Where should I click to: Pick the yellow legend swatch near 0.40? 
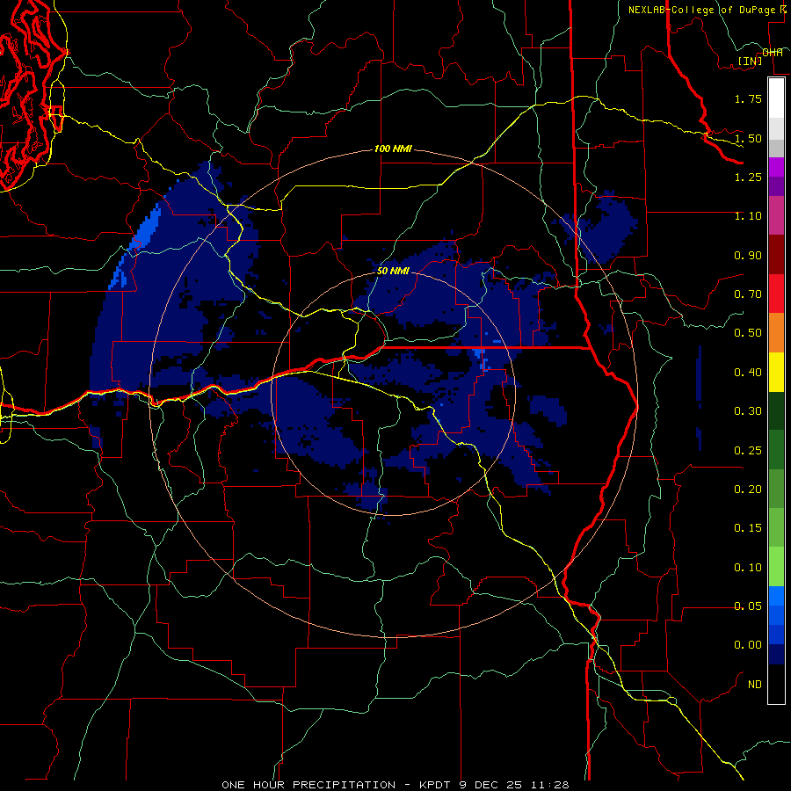coord(776,372)
